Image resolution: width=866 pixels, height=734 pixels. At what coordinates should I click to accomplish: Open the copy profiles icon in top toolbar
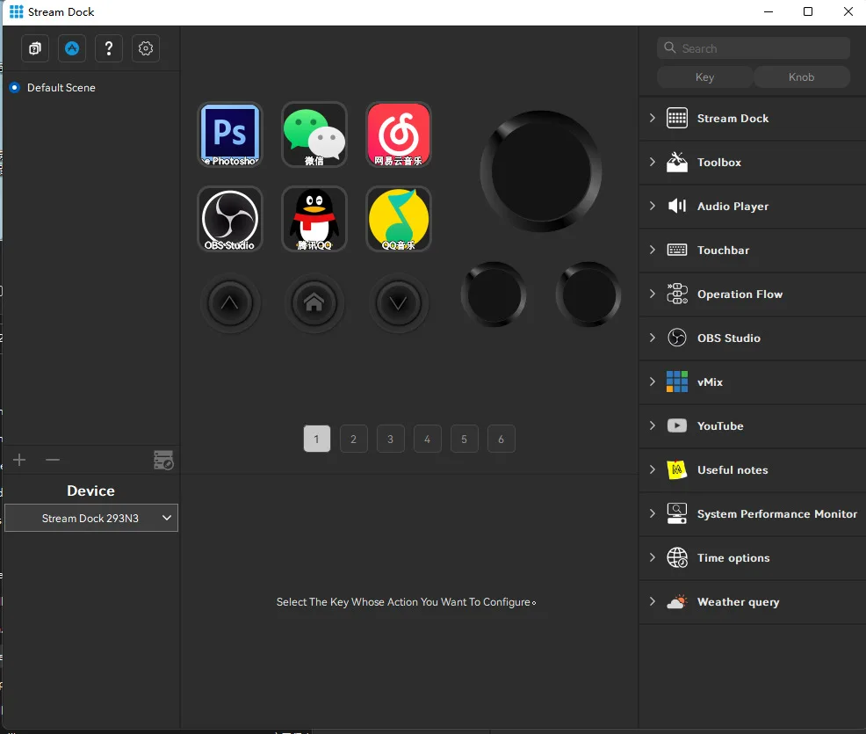tap(35, 48)
